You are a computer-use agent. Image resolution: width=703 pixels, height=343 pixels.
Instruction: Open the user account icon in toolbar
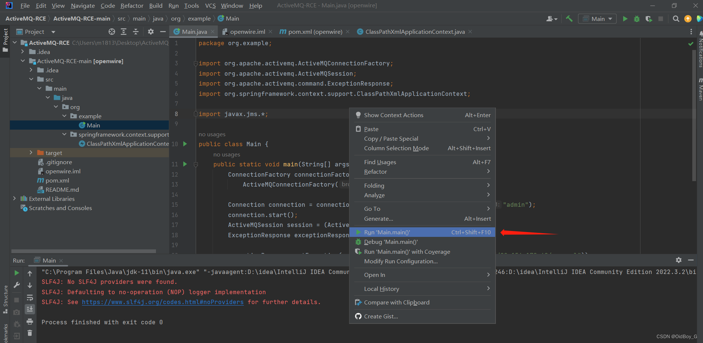(x=551, y=19)
